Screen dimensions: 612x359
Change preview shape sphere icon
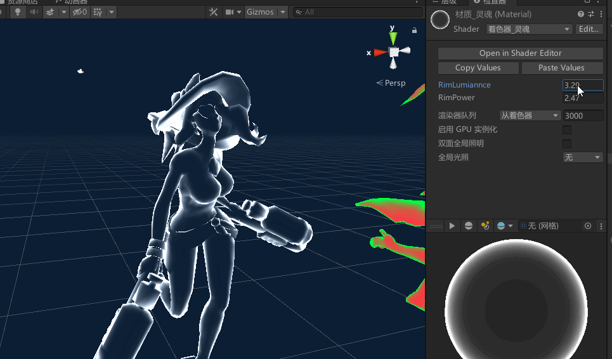pyautogui.click(x=469, y=226)
